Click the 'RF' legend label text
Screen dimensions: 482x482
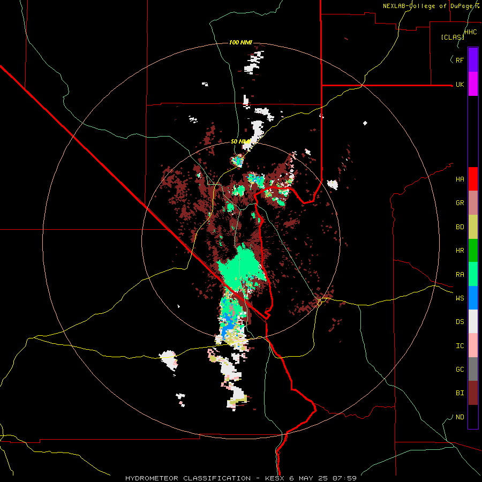click(x=460, y=60)
